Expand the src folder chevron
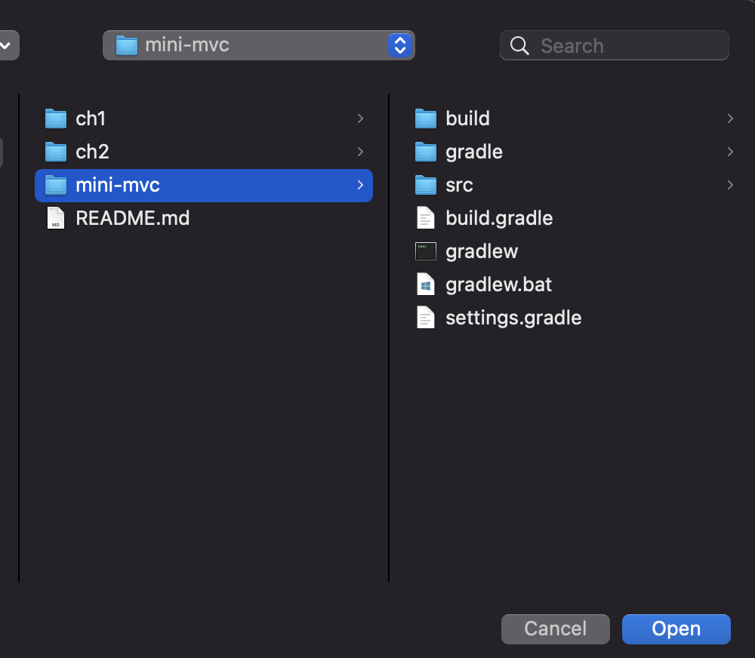 730,185
